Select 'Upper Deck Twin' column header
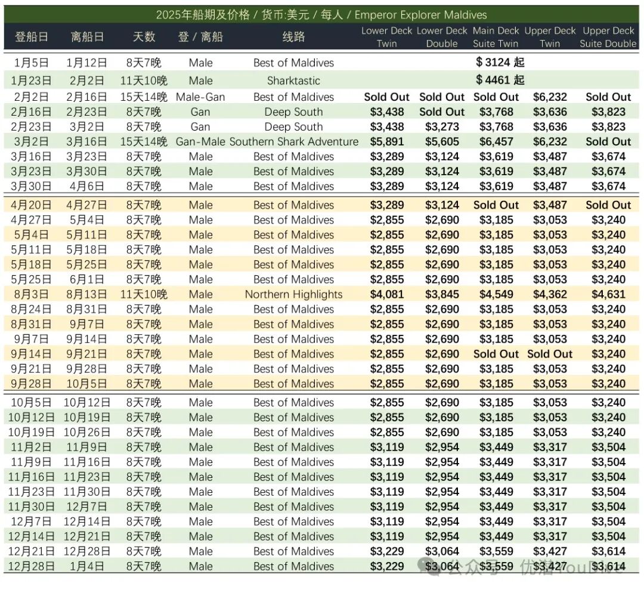Image resolution: width=644 pixels, height=593 pixels. coord(550,37)
